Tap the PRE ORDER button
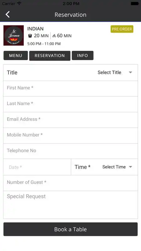The image size is (141, 251). tap(122, 29)
